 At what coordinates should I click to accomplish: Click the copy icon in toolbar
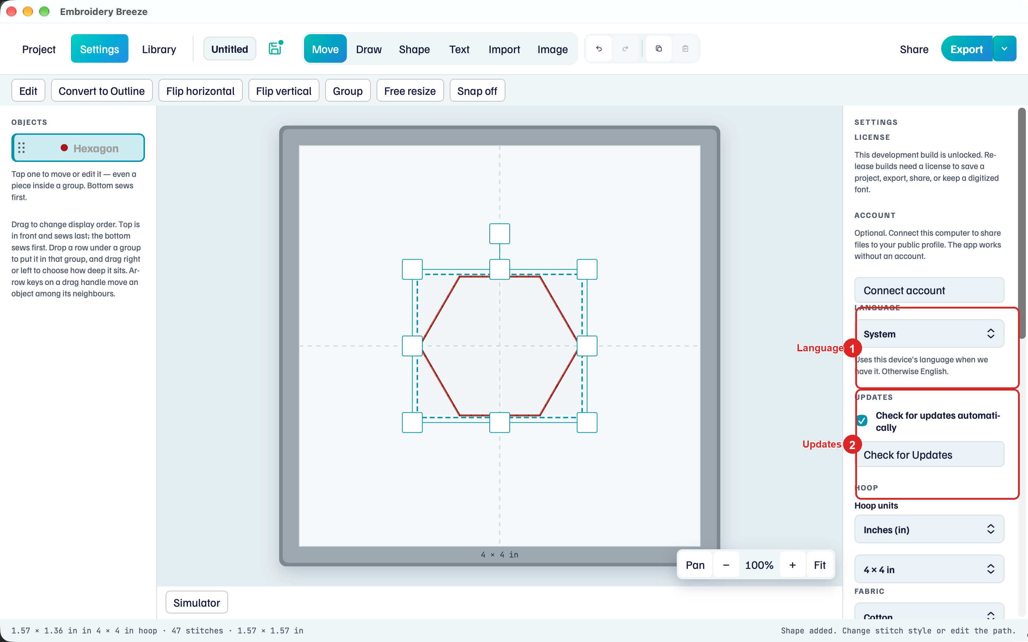659,49
